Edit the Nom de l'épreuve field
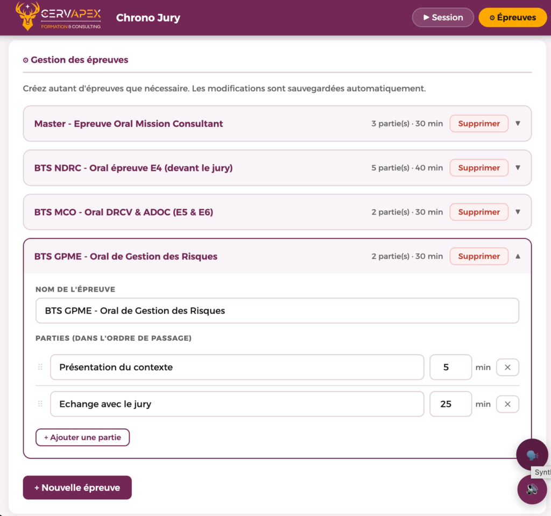 point(277,310)
